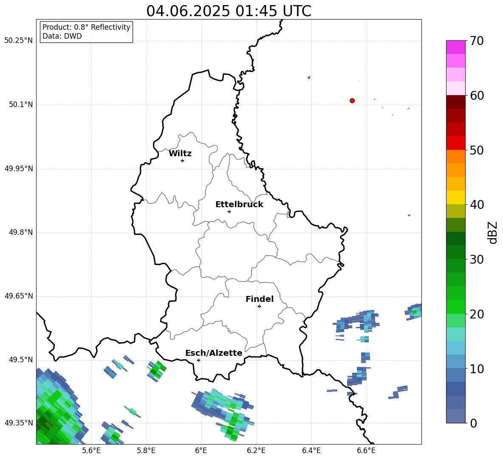Click the 49.35°N latitude label
The image size is (503, 459).
coord(19,423)
